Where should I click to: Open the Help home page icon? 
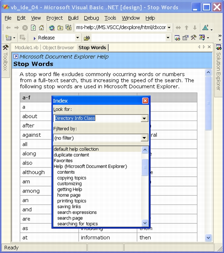[x=41, y=28]
